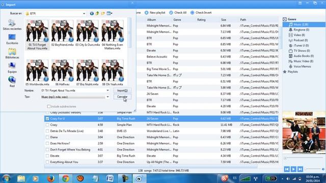Check Everything About You checkbox

click(x=47, y=162)
